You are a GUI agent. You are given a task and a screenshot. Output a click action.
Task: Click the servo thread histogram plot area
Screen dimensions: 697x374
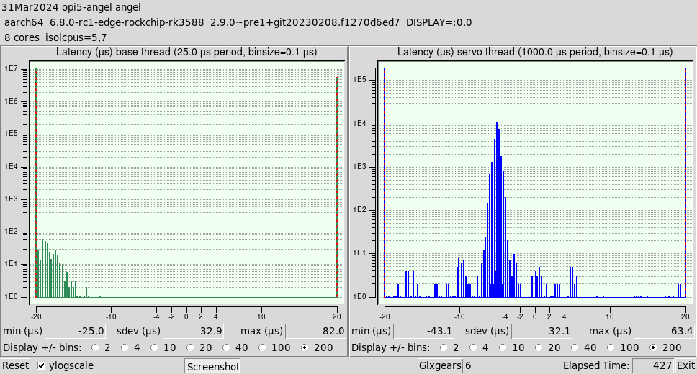pyautogui.click(x=535, y=182)
